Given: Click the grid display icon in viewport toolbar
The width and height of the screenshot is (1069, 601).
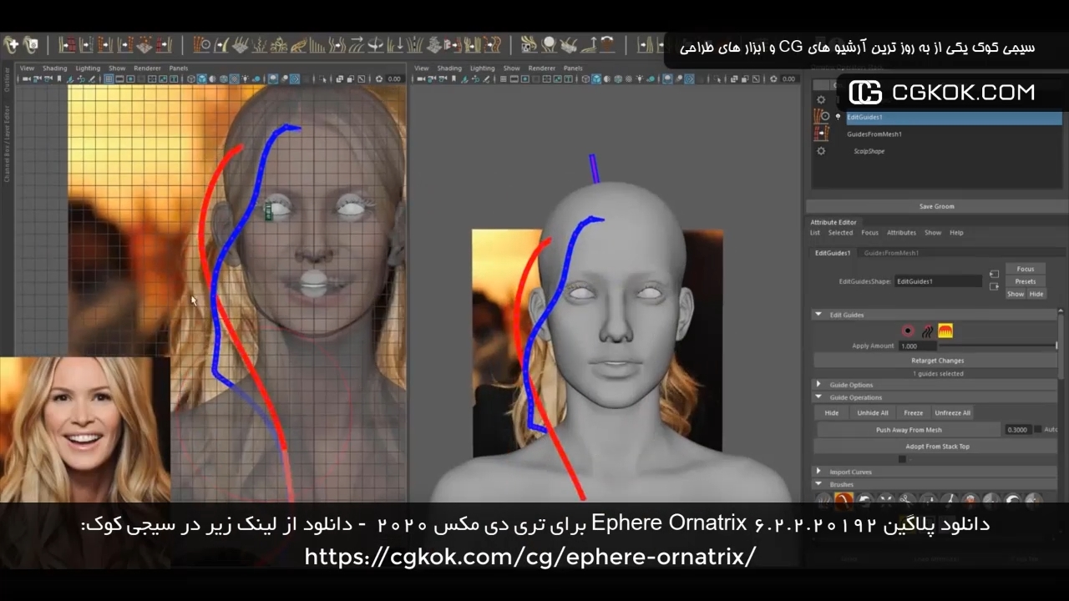Looking at the screenshot, I should tap(109, 78).
